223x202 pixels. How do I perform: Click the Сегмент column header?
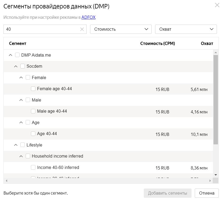click(x=18, y=43)
